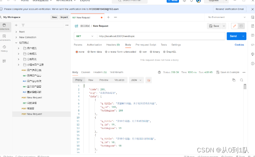Open the code snippet </> icon
The image size is (255, 157).
click(252, 45)
